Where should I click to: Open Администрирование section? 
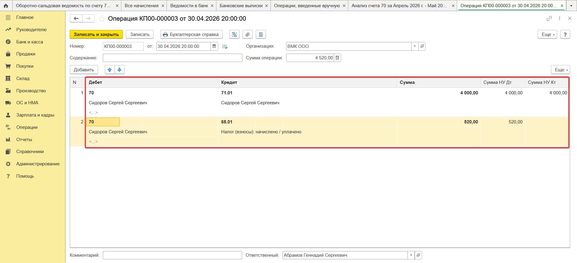pos(38,164)
